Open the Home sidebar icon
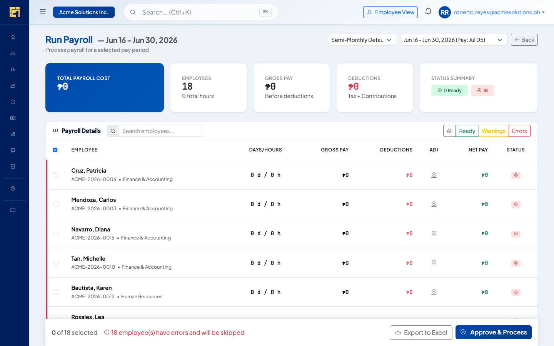Screen dimensions: 554x346 click(x=13, y=37)
